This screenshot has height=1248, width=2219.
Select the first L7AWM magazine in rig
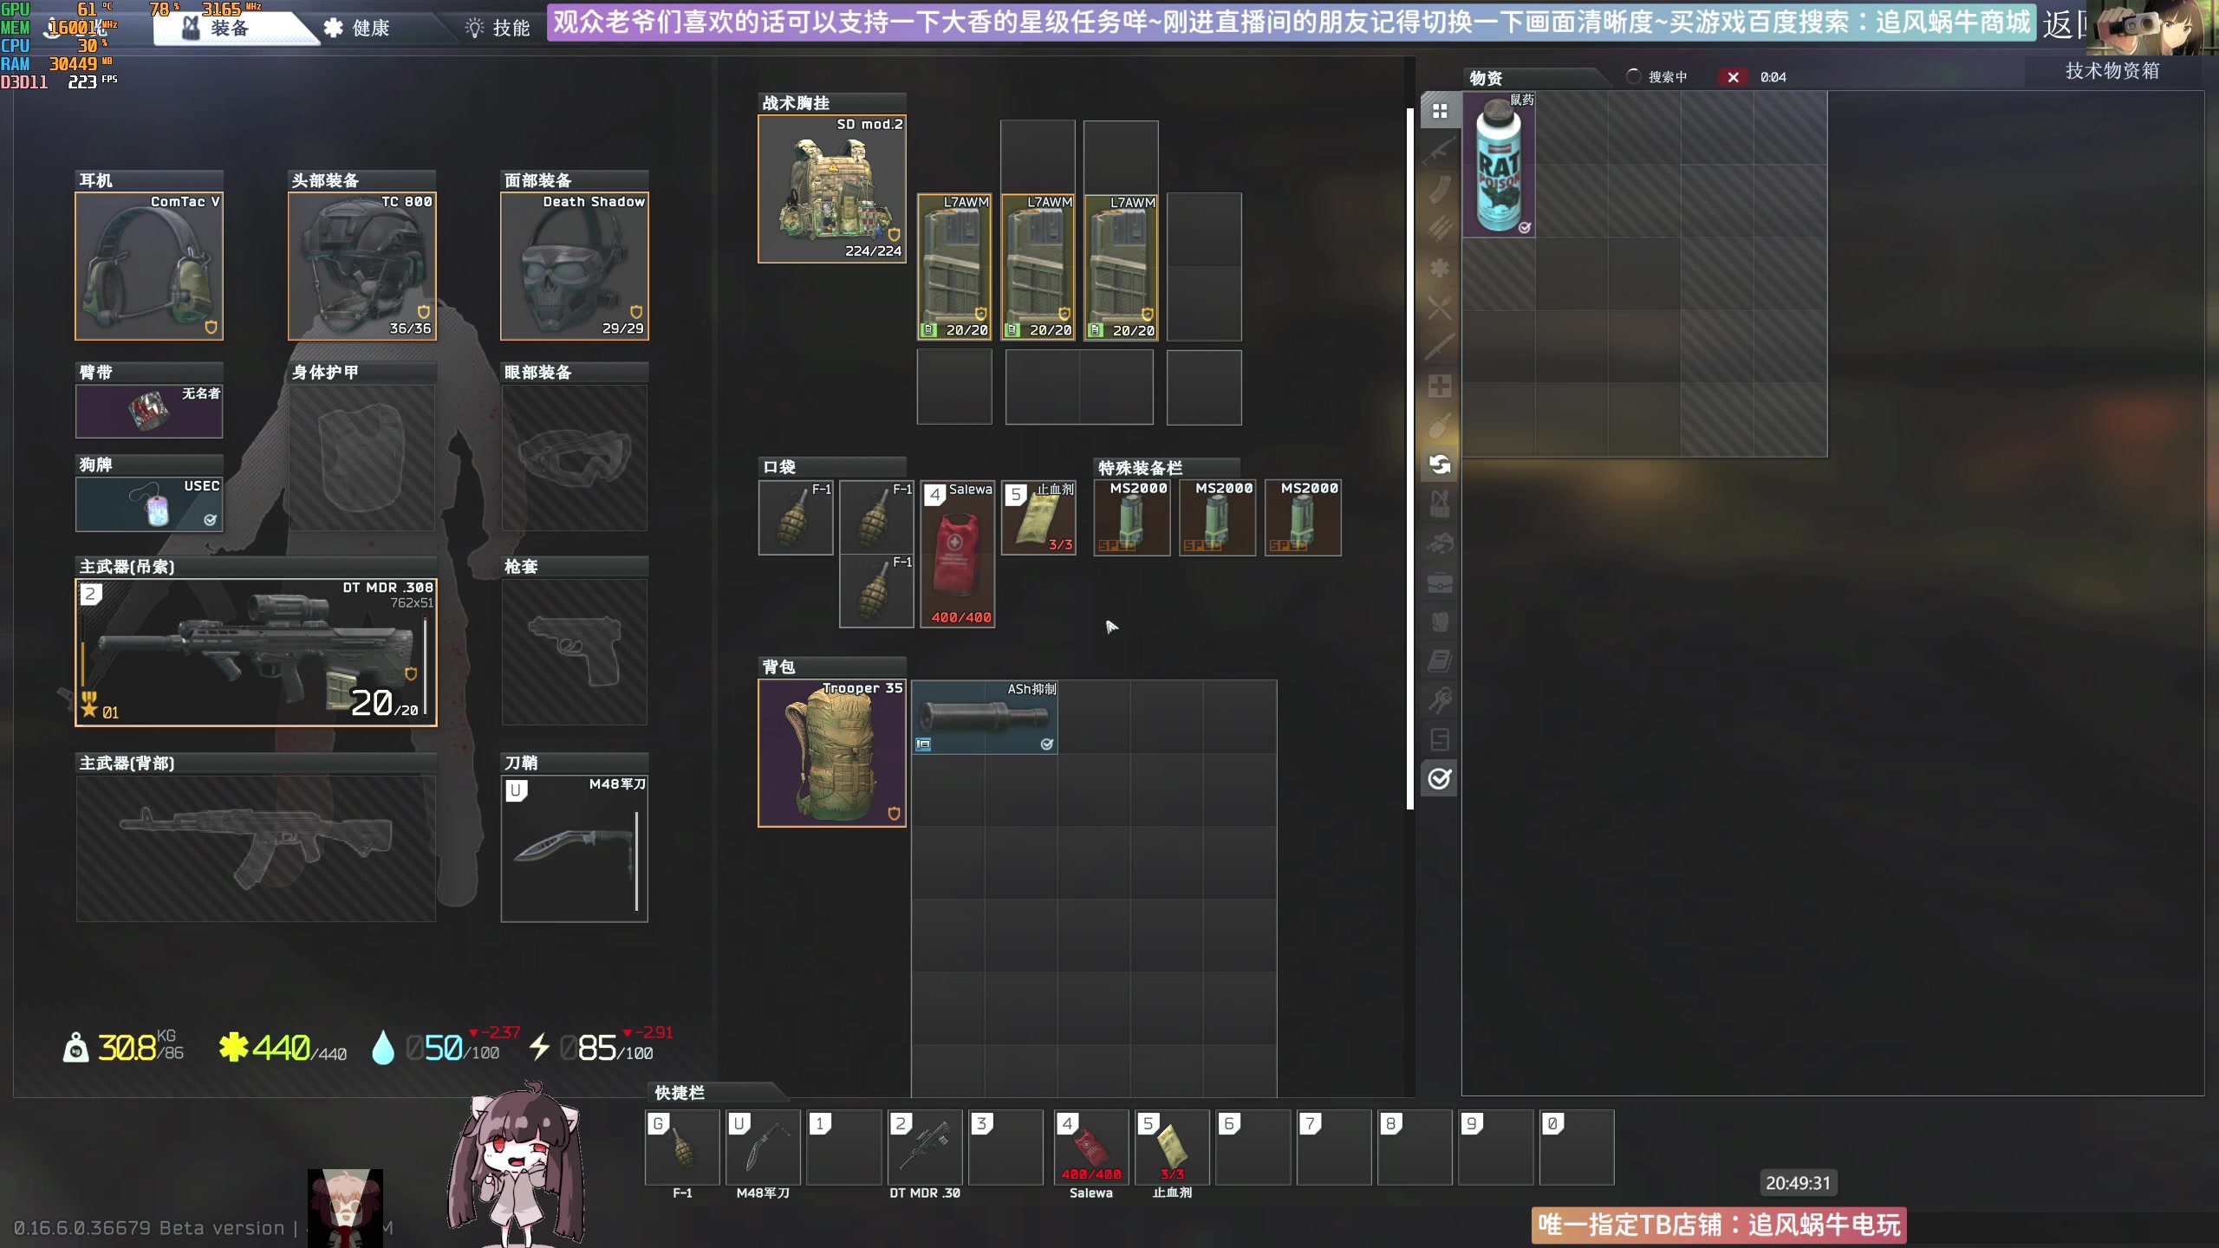(954, 267)
